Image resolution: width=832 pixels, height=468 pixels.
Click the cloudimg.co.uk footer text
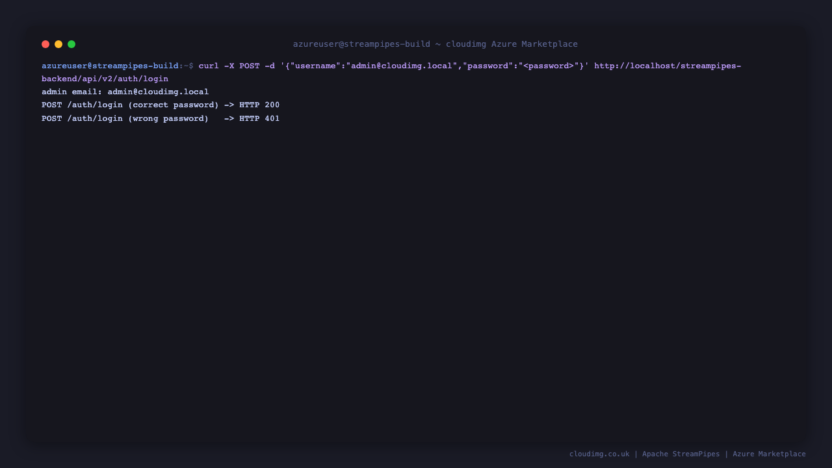click(599, 454)
